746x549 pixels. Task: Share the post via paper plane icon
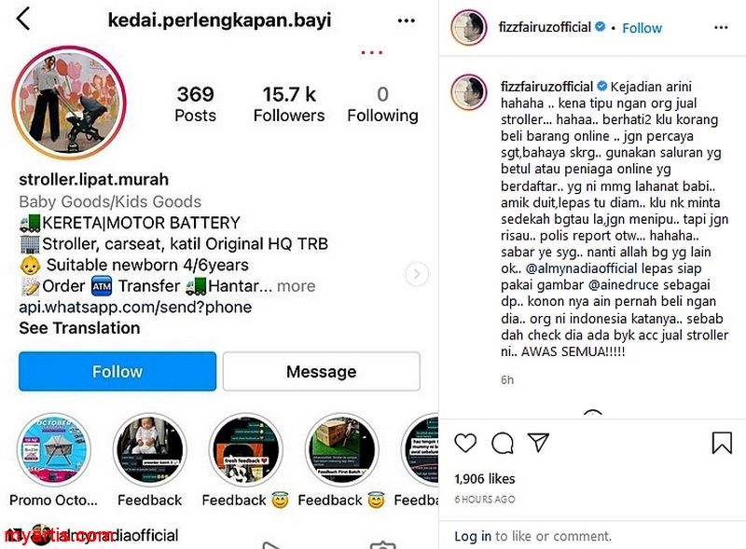click(539, 443)
